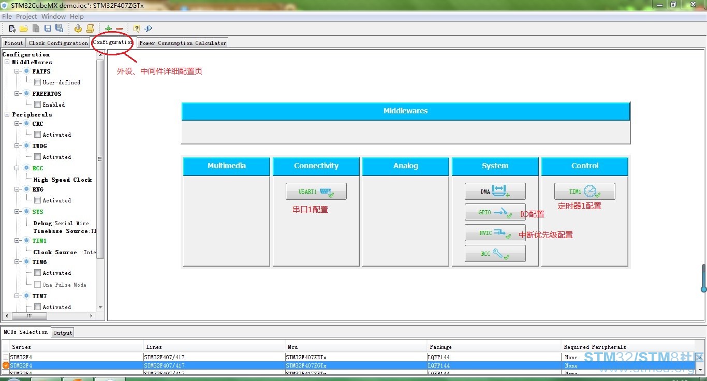Open the Window menu
This screenshot has width=707, height=381.
pyautogui.click(x=53, y=17)
